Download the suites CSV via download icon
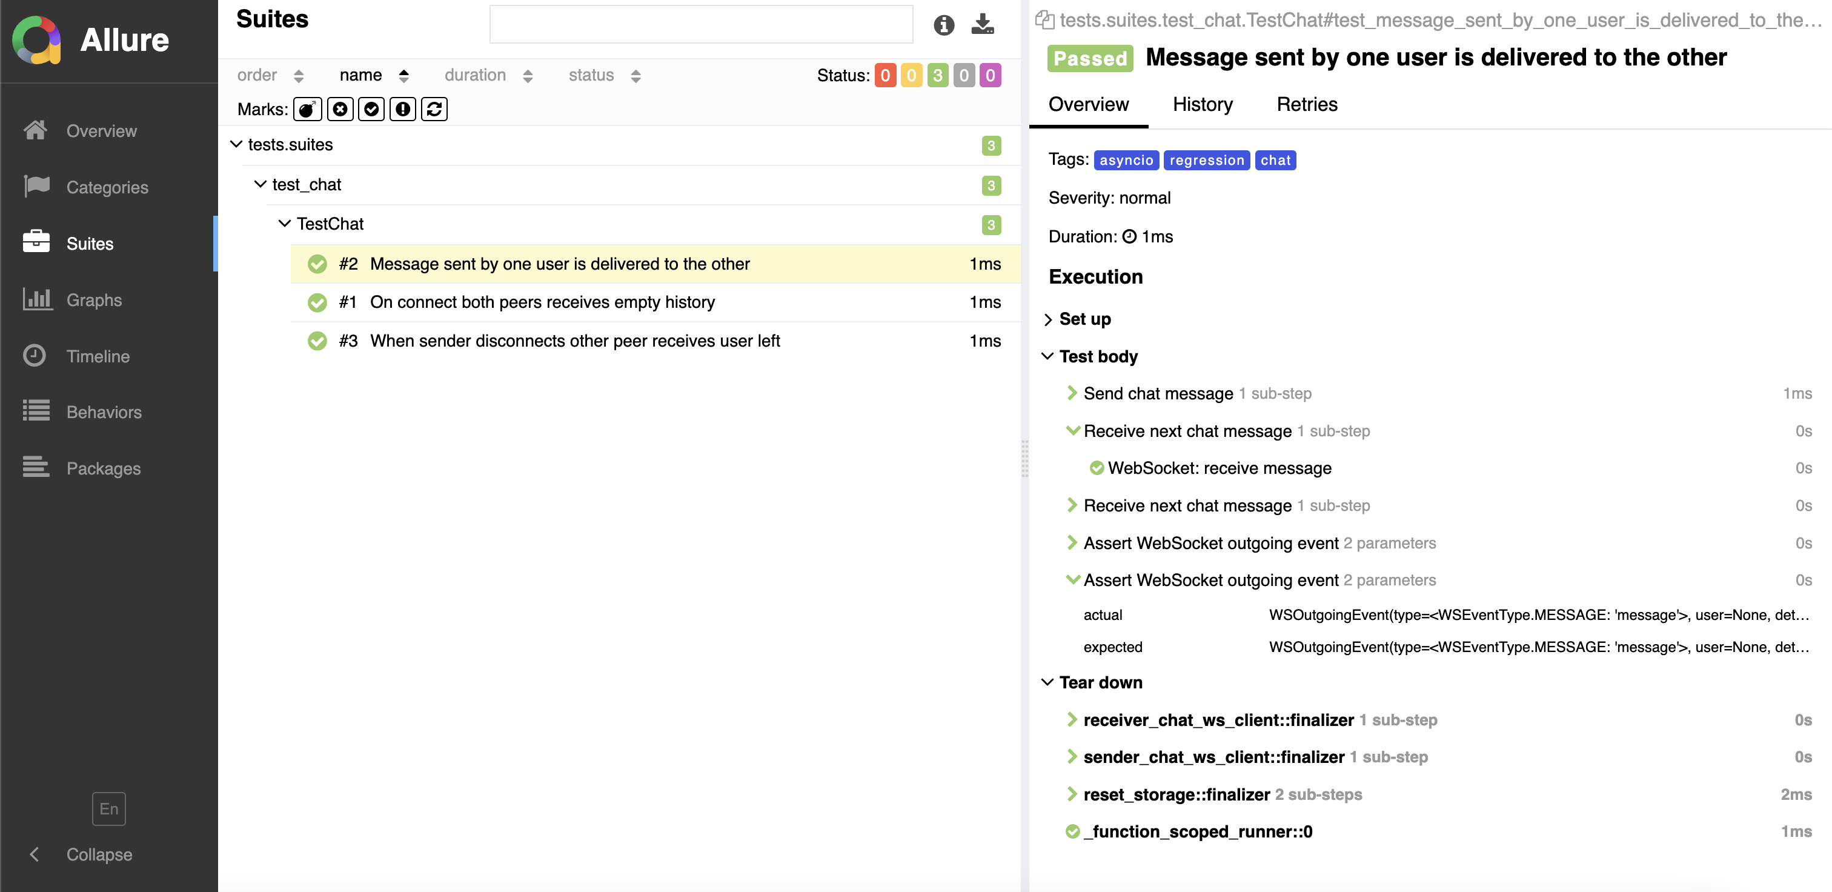The width and height of the screenshot is (1832, 892). (983, 24)
